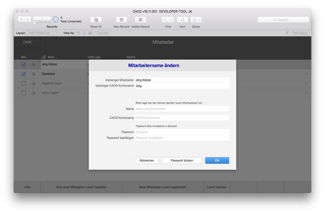Click Neue Mitarbeiter-Lizenz registrieren
The height and width of the screenshot is (214, 325).
coord(162,187)
